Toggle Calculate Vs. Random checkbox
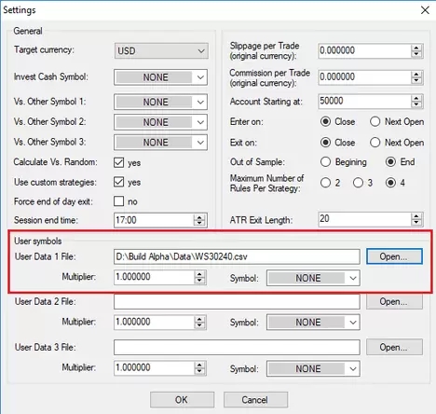 118,162
